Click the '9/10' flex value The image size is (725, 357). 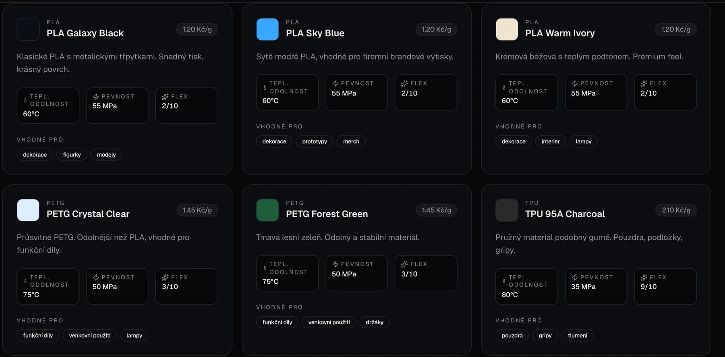(648, 287)
